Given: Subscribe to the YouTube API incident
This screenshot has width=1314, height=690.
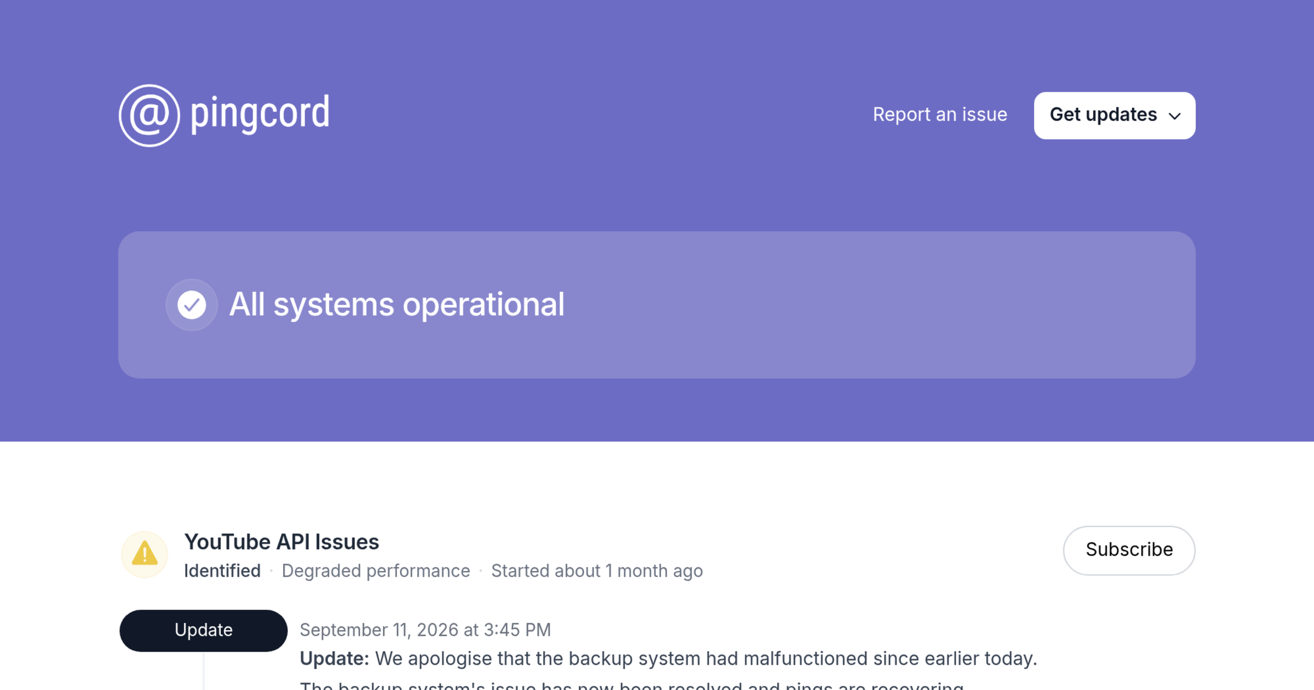Looking at the screenshot, I should pyautogui.click(x=1129, y=550).
